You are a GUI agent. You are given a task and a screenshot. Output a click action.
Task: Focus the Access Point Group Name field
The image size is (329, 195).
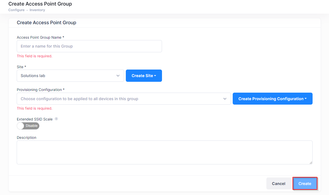pyautogui.click(x=89, y=46)
